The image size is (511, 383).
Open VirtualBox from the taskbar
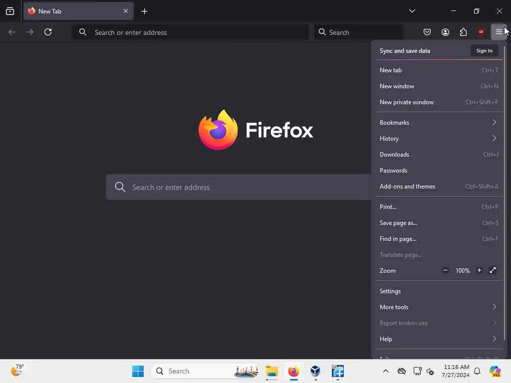[x=315, y=371]
